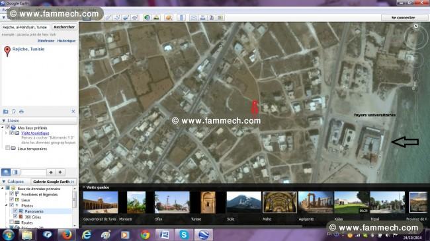
Task: Toggle the Frontières et légendes layer checkbox
Action: point(11,194)
